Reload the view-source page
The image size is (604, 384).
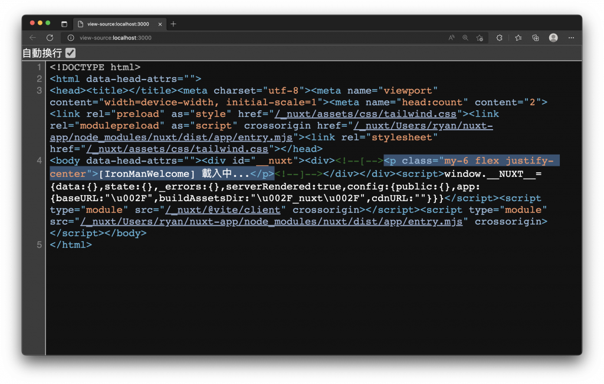click(50, 38)
